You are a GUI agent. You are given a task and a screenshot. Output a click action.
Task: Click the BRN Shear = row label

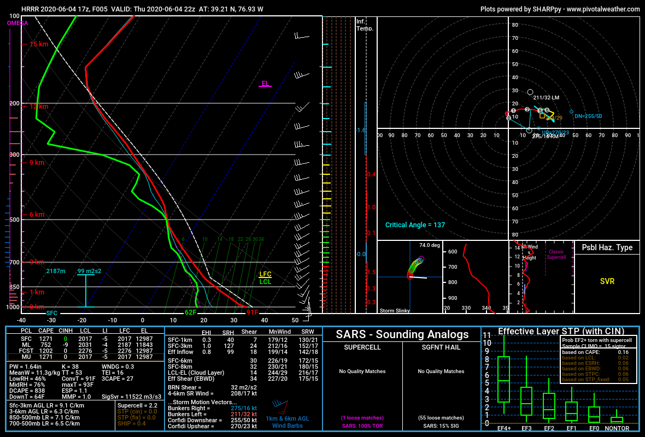click(185, 387)
